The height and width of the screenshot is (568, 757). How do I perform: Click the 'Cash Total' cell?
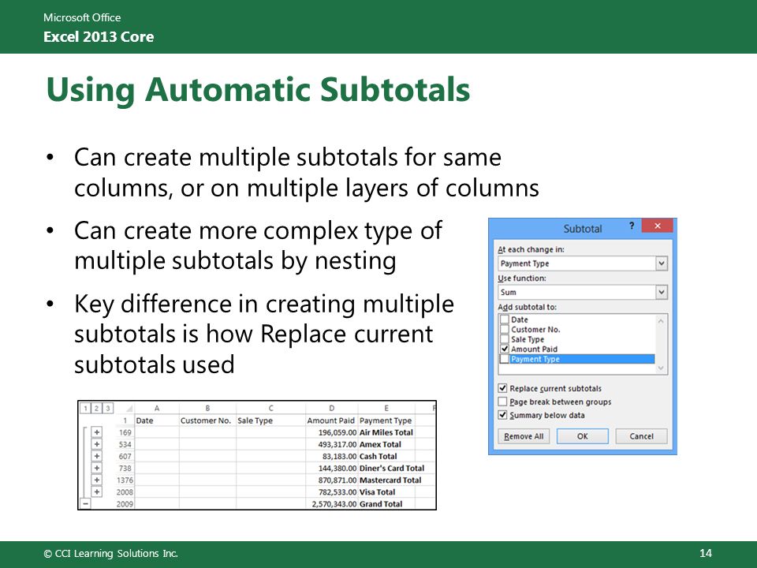(386, 456)
